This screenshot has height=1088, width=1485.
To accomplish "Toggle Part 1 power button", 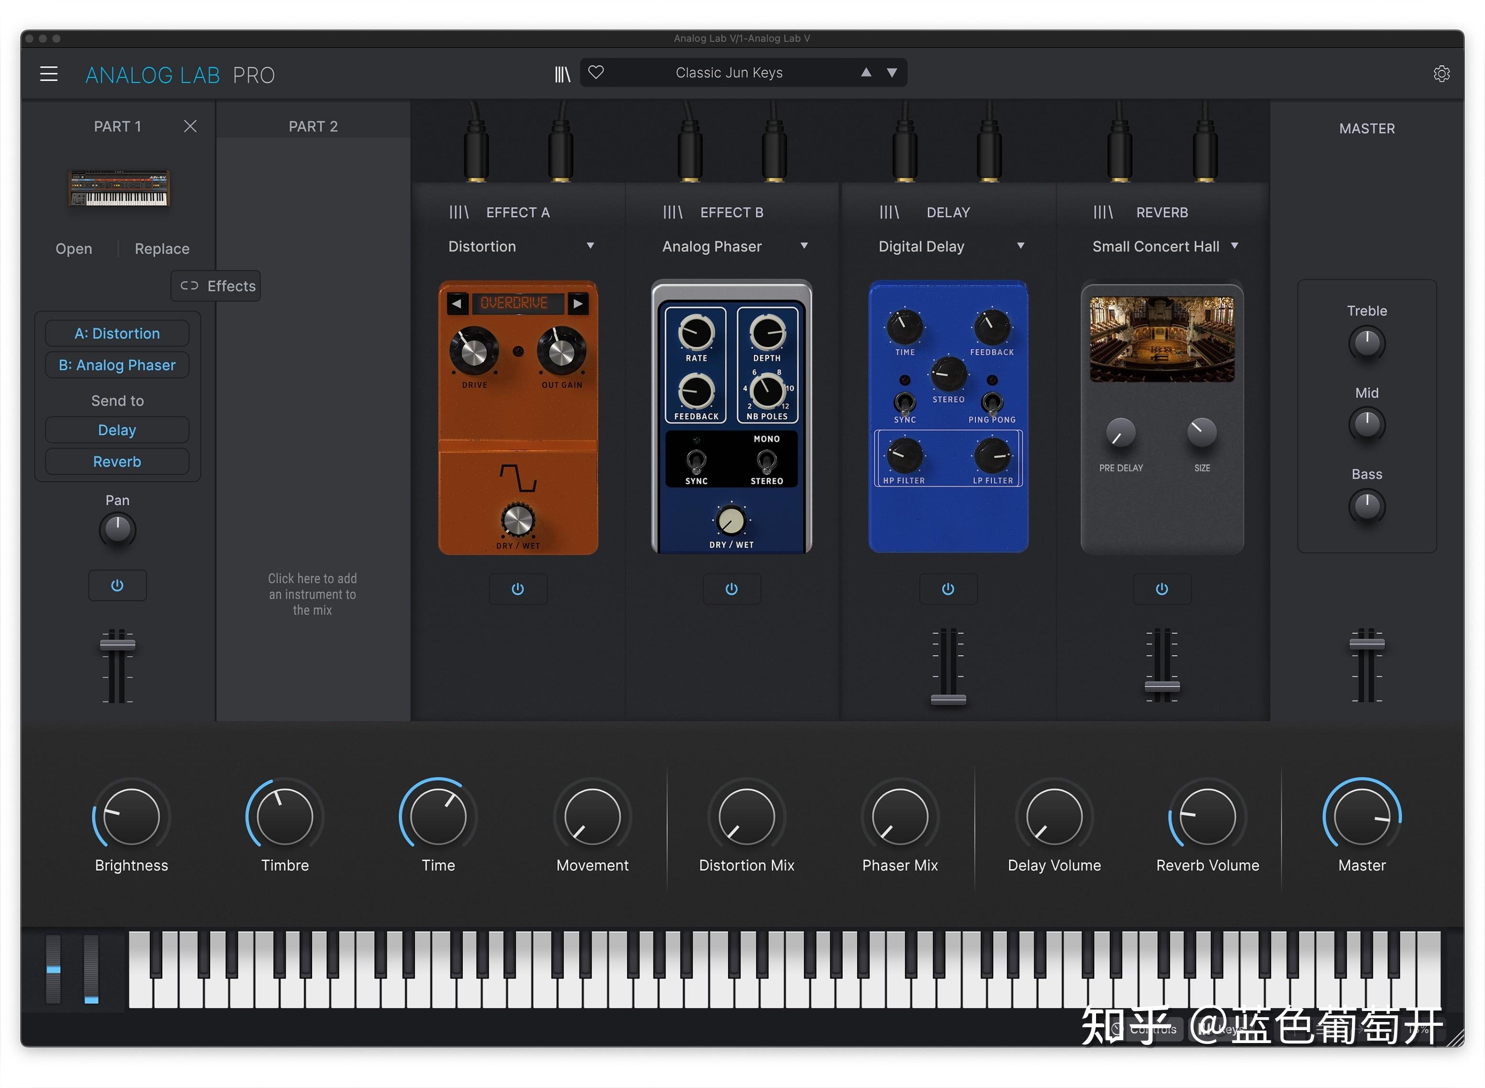I will pyautogui.click(x=117, y=586).
